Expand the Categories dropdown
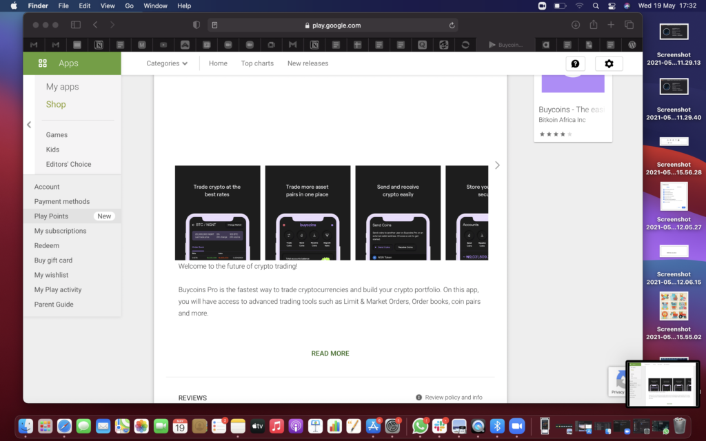The image size is (706, 441). [x=167, y=63]
